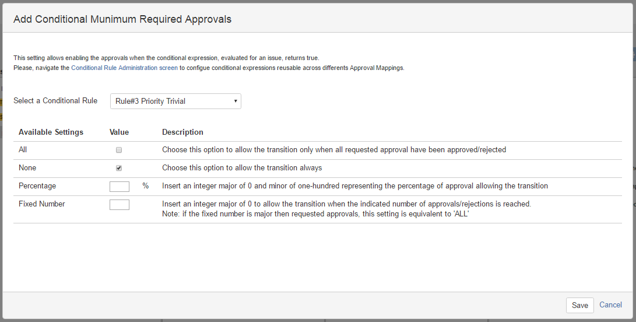Select the All setting row label

pos(23,150)
